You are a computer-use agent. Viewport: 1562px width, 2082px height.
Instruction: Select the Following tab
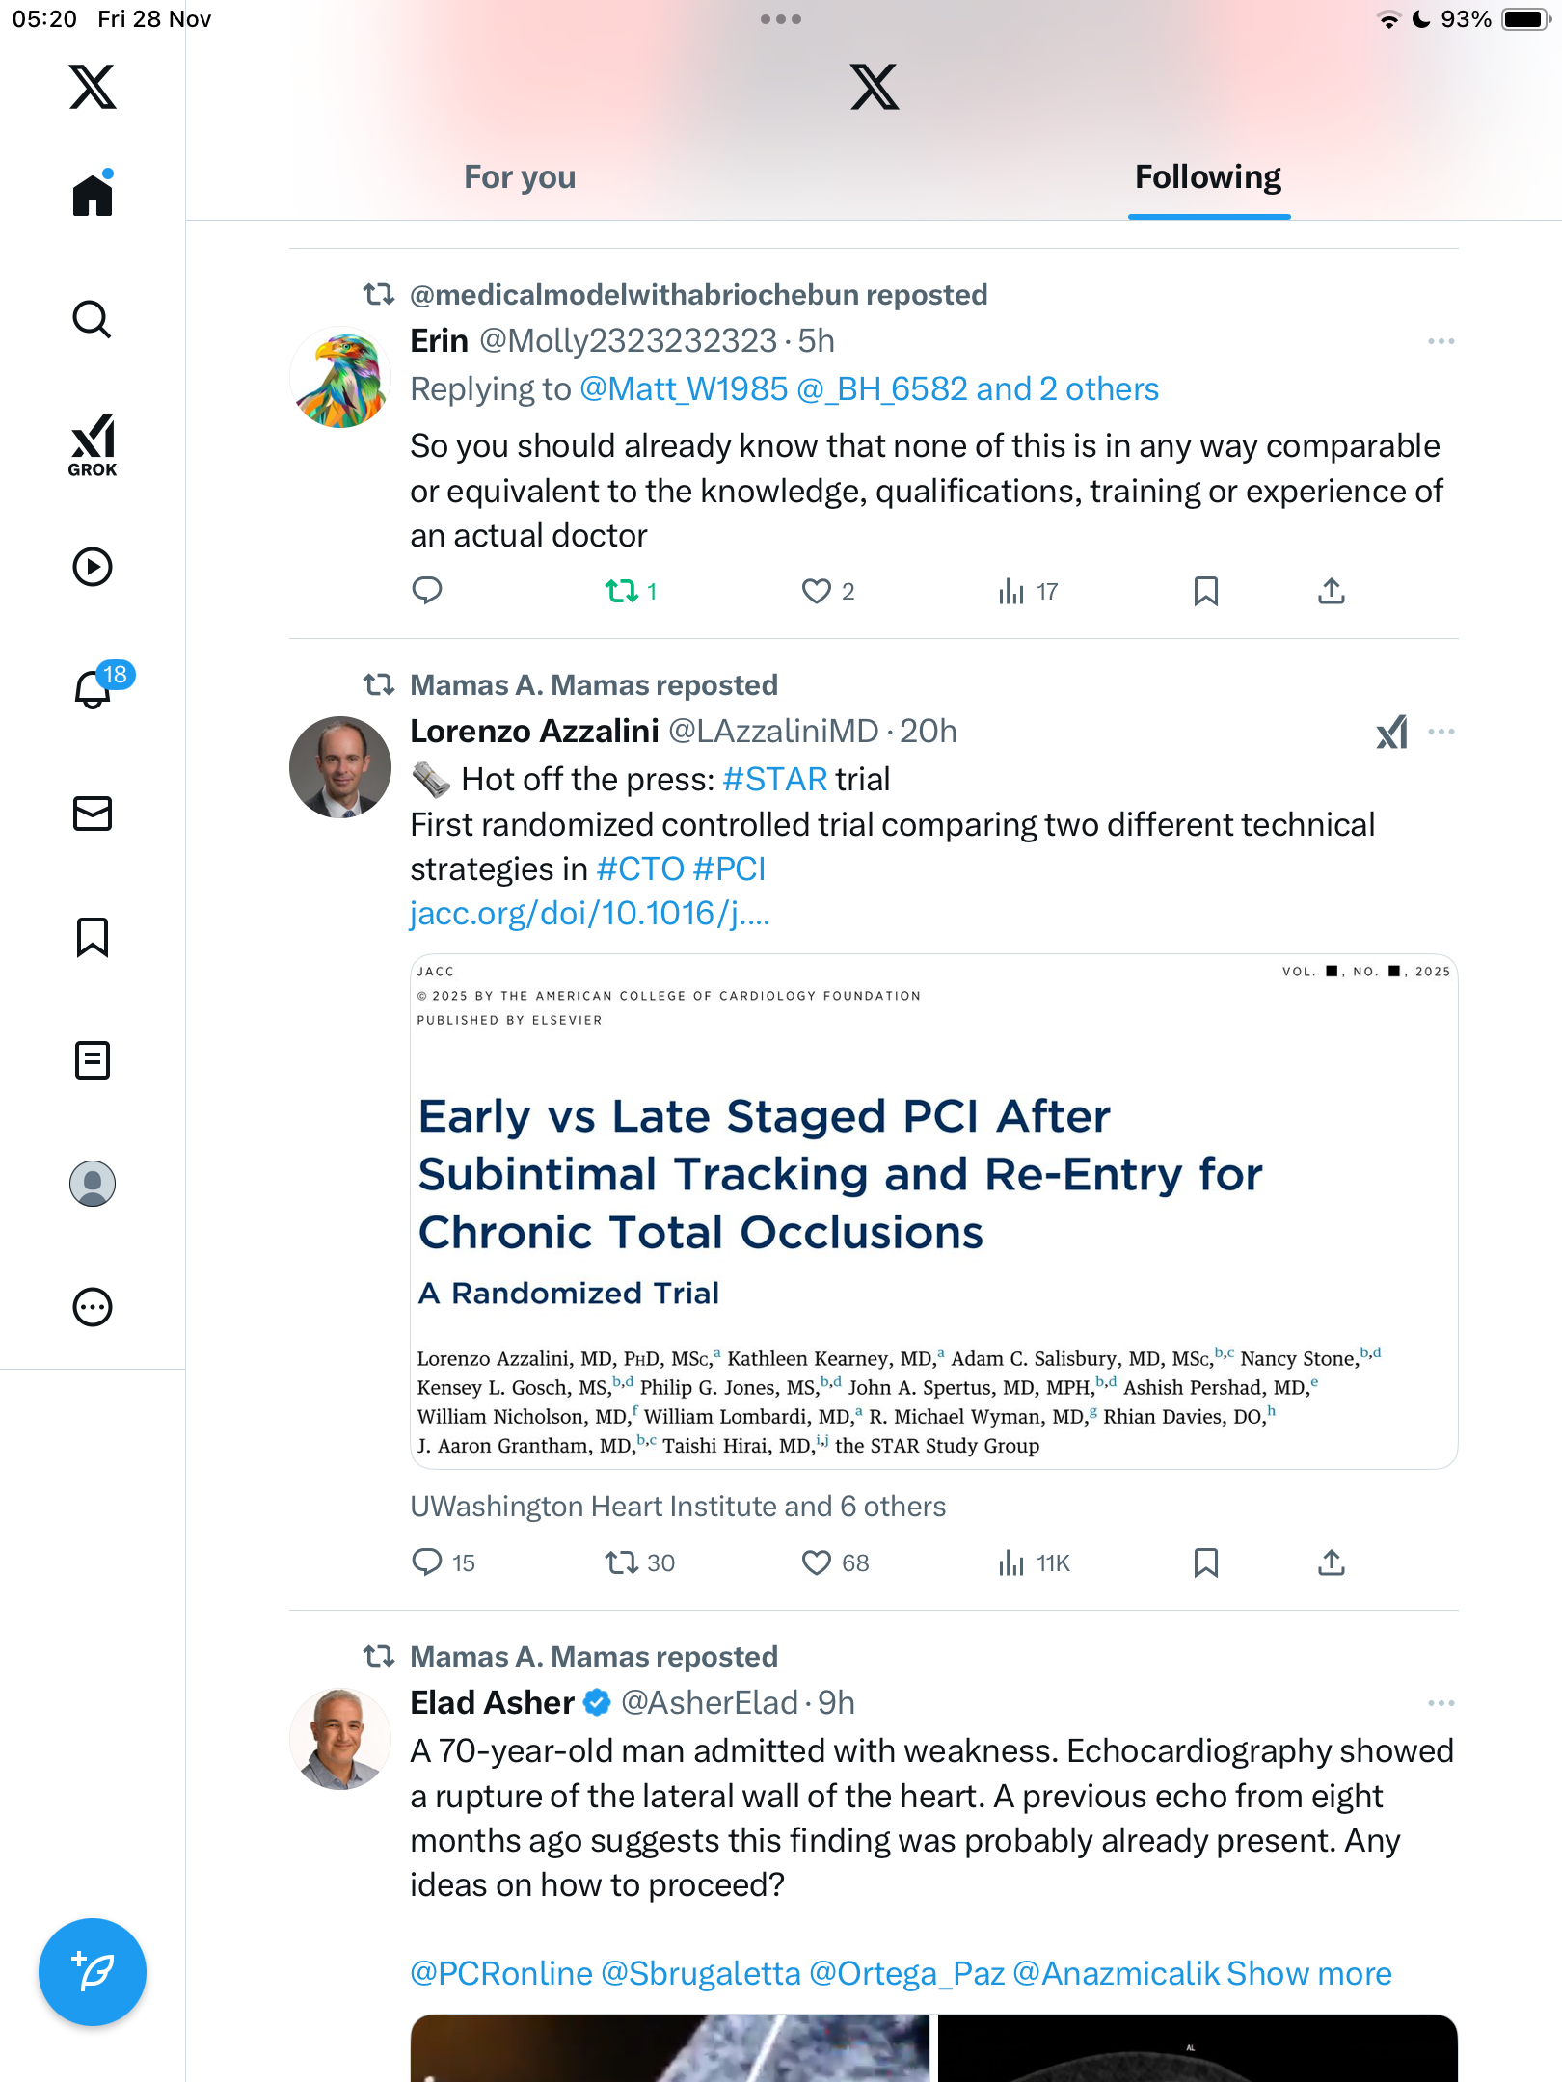tap(1207, 177)
